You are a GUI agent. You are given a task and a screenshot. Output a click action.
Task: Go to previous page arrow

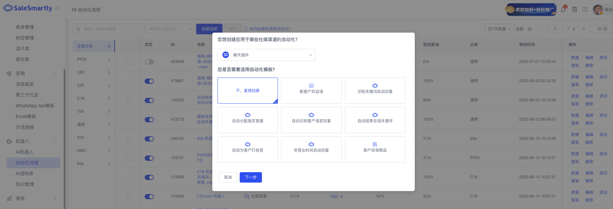click(x=538, y=29)
